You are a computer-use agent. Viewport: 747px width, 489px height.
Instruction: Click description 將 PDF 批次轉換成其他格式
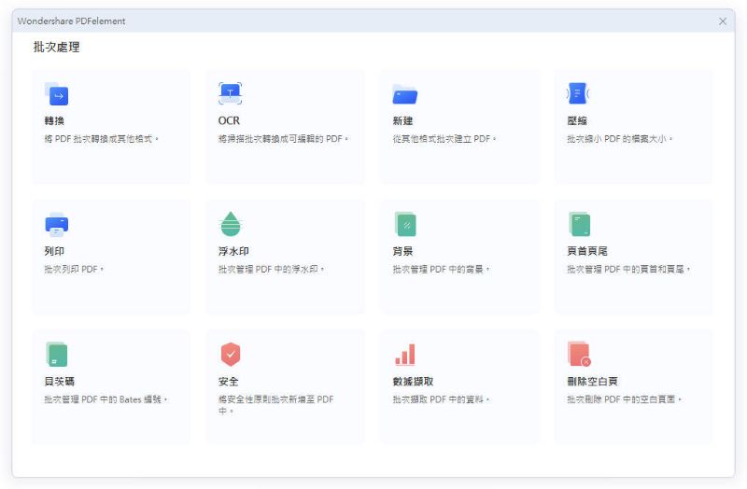pos(101,139)
